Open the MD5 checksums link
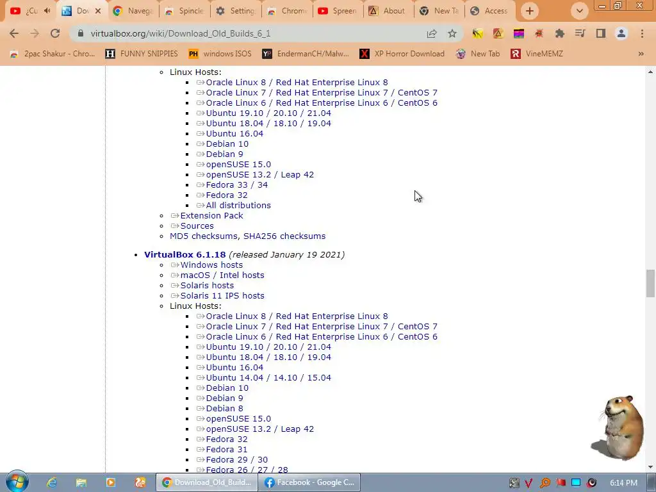 pos(204,236)
